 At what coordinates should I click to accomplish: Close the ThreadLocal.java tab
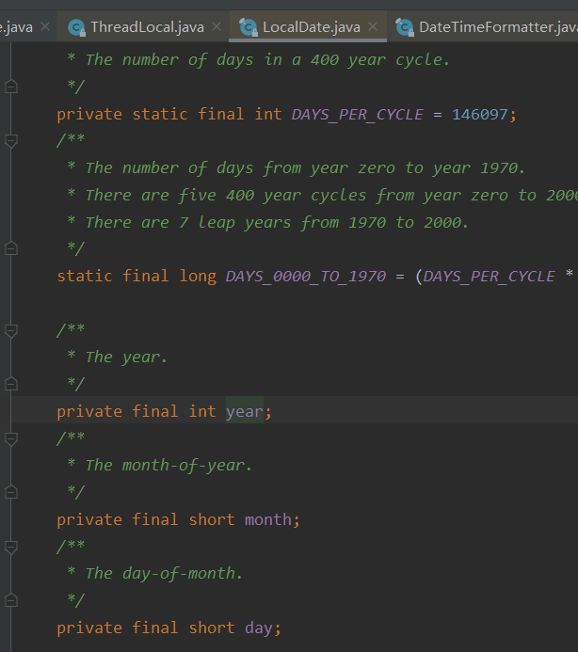click(217, 26)
